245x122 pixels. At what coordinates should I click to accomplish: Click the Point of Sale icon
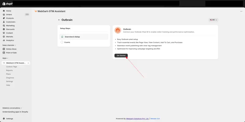(4, 53)
